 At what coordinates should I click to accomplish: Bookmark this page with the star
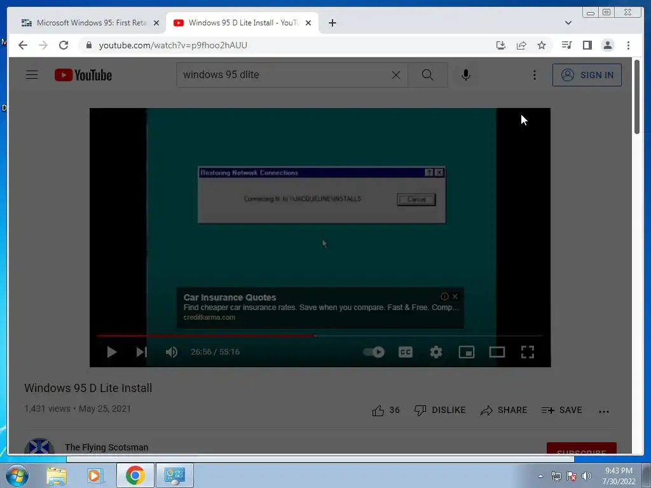point(542,45)
